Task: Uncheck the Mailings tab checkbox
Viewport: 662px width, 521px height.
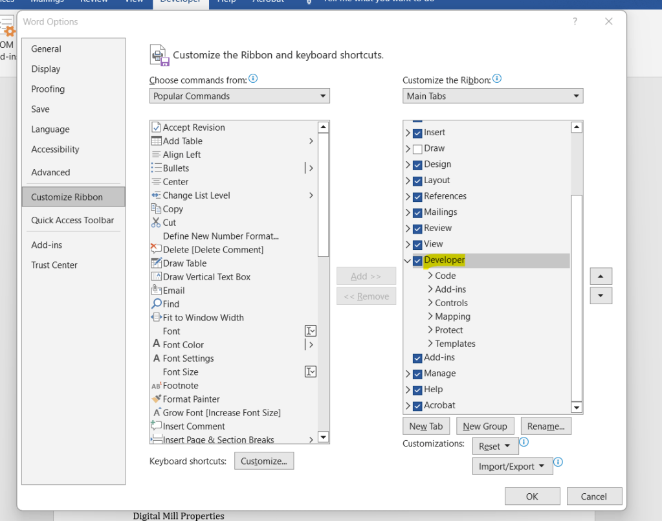Action: [x=417, y=213]
